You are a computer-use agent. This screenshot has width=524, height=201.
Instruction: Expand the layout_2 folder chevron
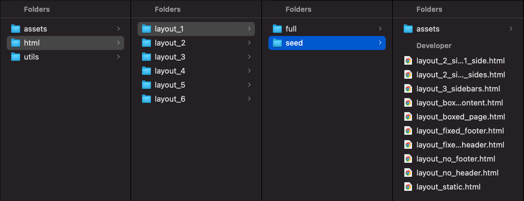[249, 43]
